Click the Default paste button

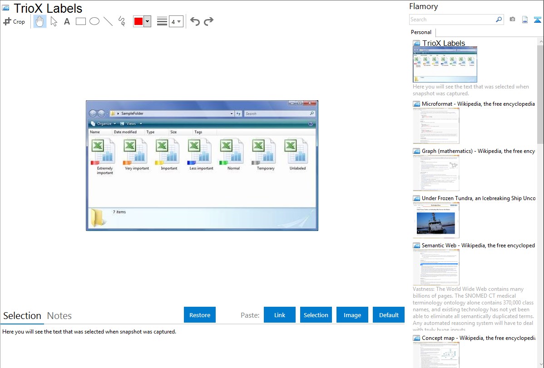point(389,315)
